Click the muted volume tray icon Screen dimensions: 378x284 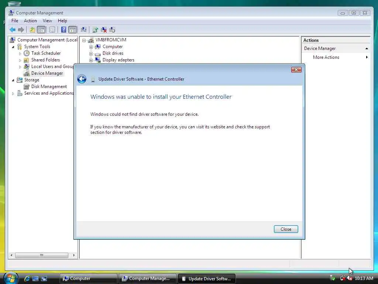[x=350, y=278]
